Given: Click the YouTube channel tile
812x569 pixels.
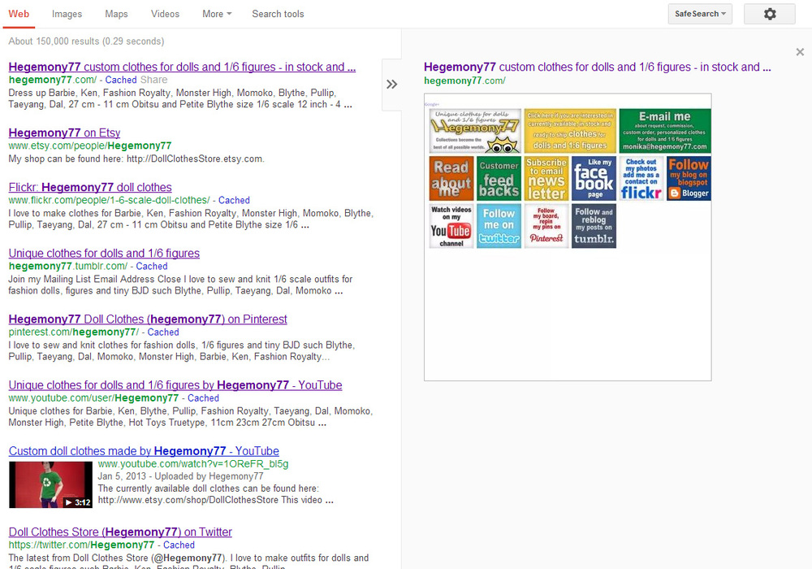Looking at the screenshot, I should pyautogui.click(x=451, y=226).
